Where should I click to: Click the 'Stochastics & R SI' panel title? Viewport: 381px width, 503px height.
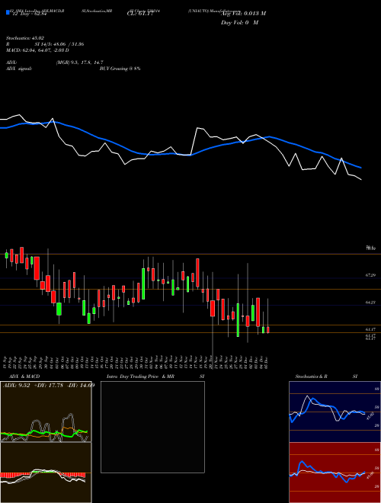[327, 376]
